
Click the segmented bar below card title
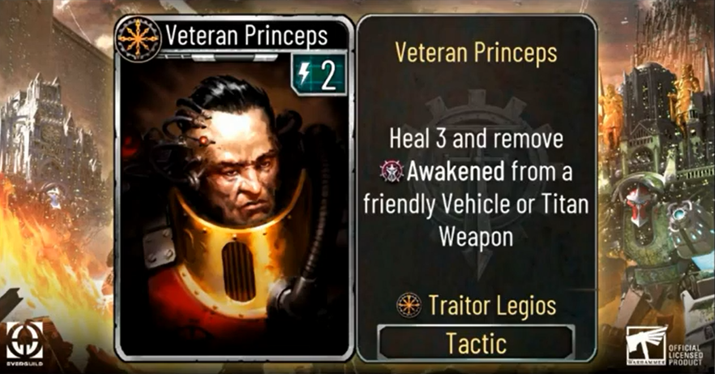point(218,57)
